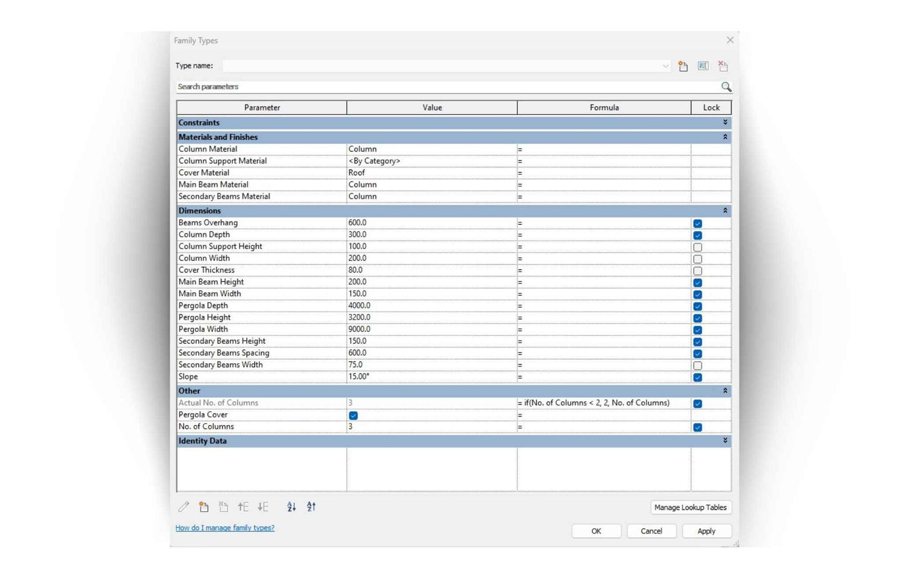Click the Rename Type icon
The height and width of the screenshot is (583, 903).
[703, 66]
